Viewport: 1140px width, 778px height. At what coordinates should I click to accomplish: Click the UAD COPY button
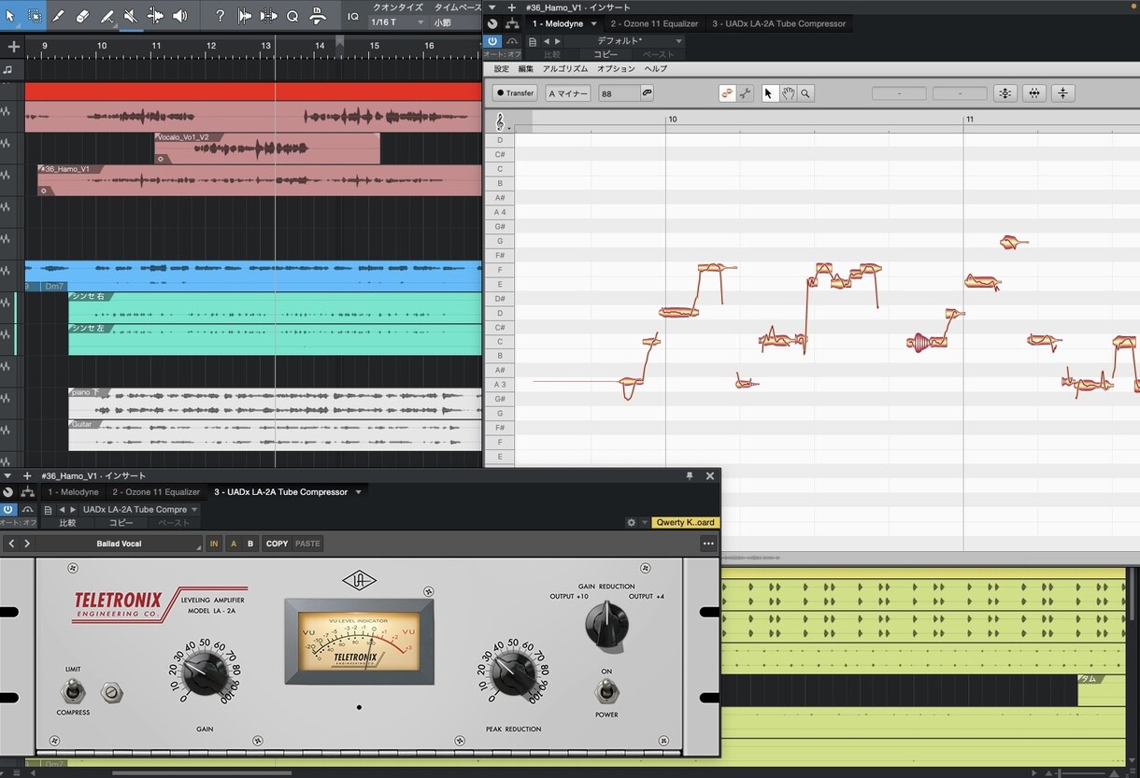277,544
